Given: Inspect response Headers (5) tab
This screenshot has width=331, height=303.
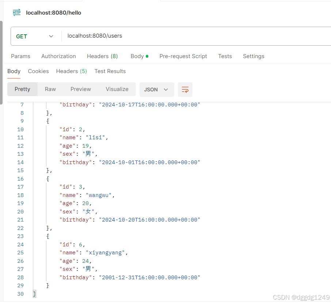Looking at the screenshot, I should (x=71, y=71).
